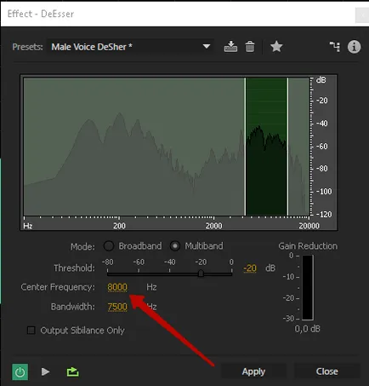Select Multiband mode radio button
369x386 pixels.
pyautogui.click(x=175, y=246)
